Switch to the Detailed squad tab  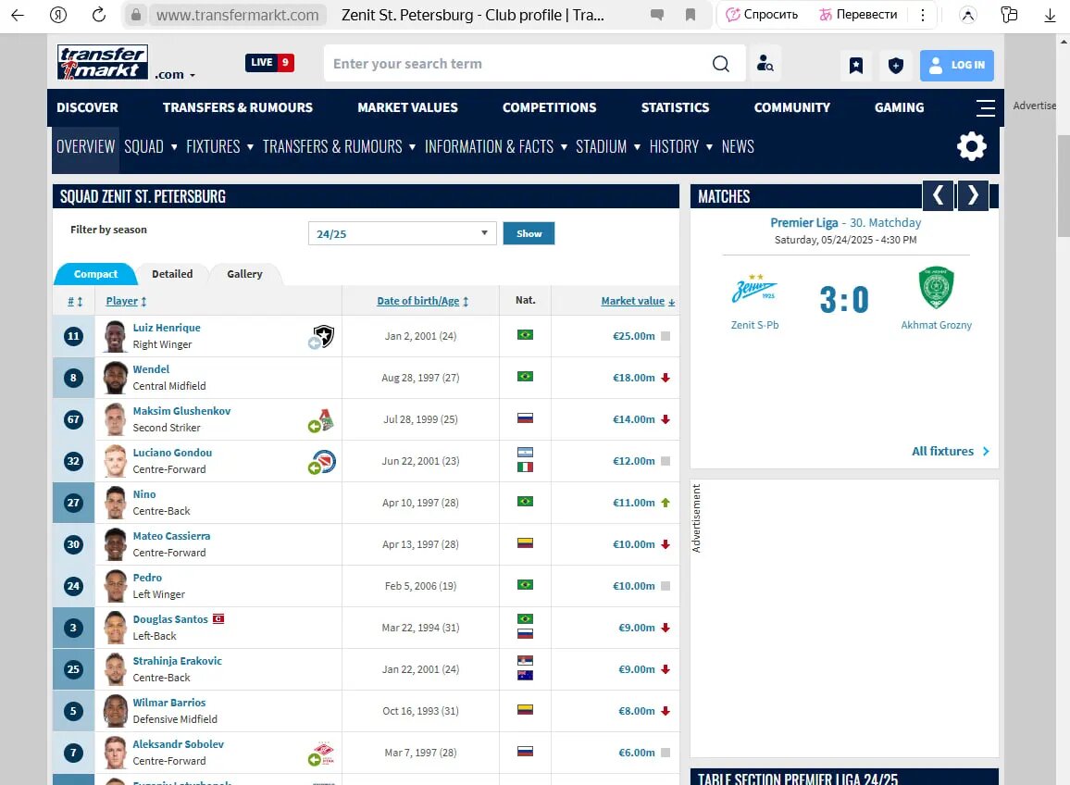pos(172,274)
